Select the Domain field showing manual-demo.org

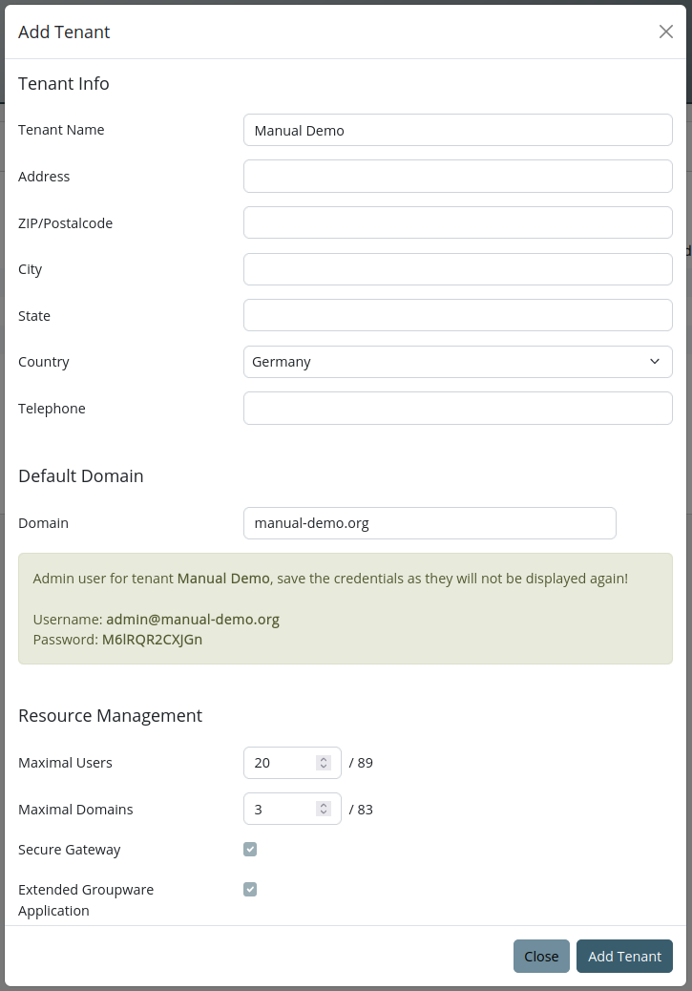point(430,523)
